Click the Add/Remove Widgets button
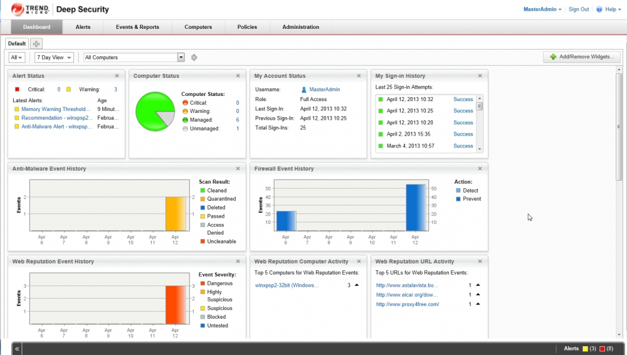 581,57
